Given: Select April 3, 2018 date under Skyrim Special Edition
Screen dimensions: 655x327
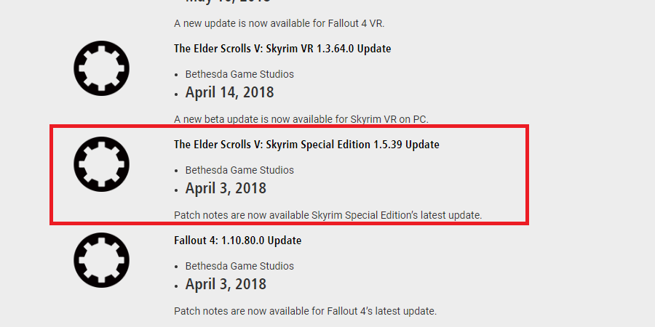Looking at the screenshot, I should pyautogui.click(x=226, y=188).
